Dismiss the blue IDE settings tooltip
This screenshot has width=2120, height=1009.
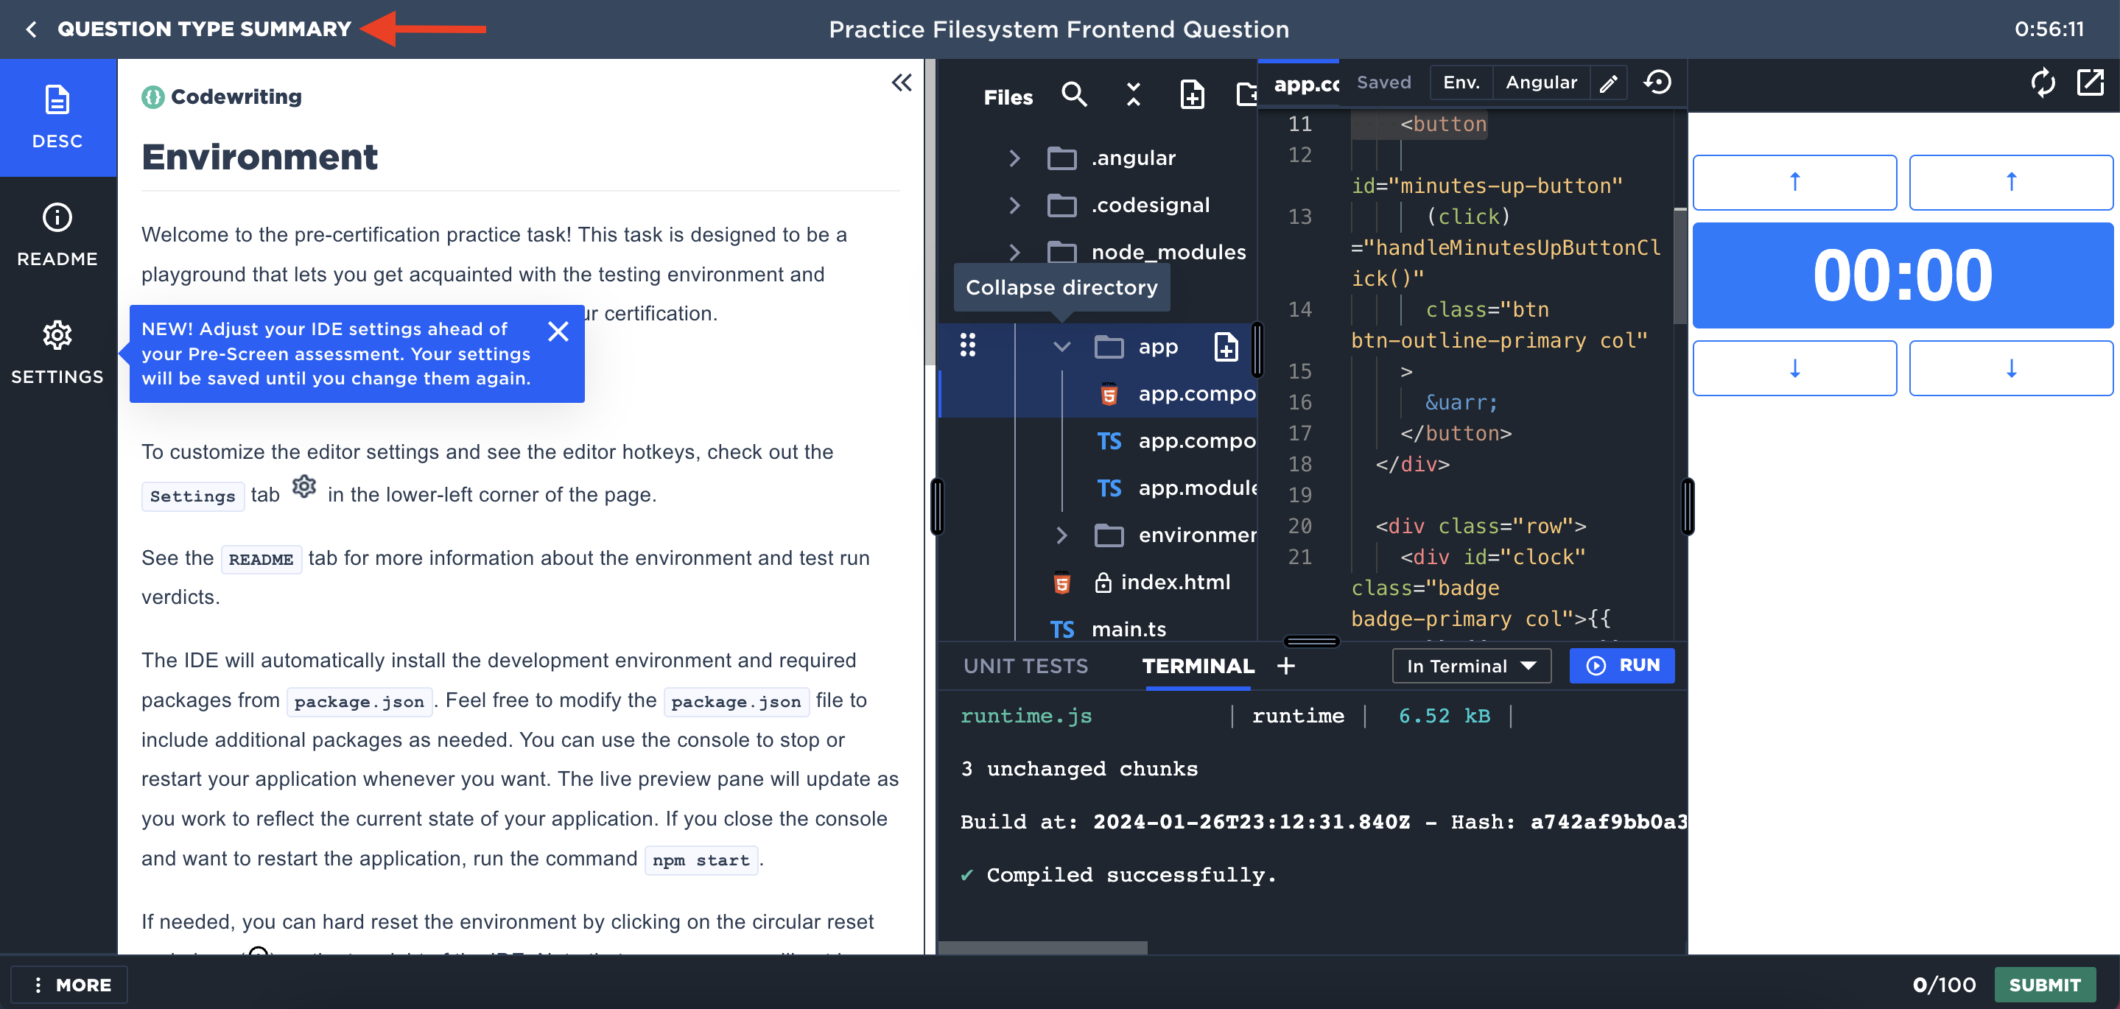558,331
